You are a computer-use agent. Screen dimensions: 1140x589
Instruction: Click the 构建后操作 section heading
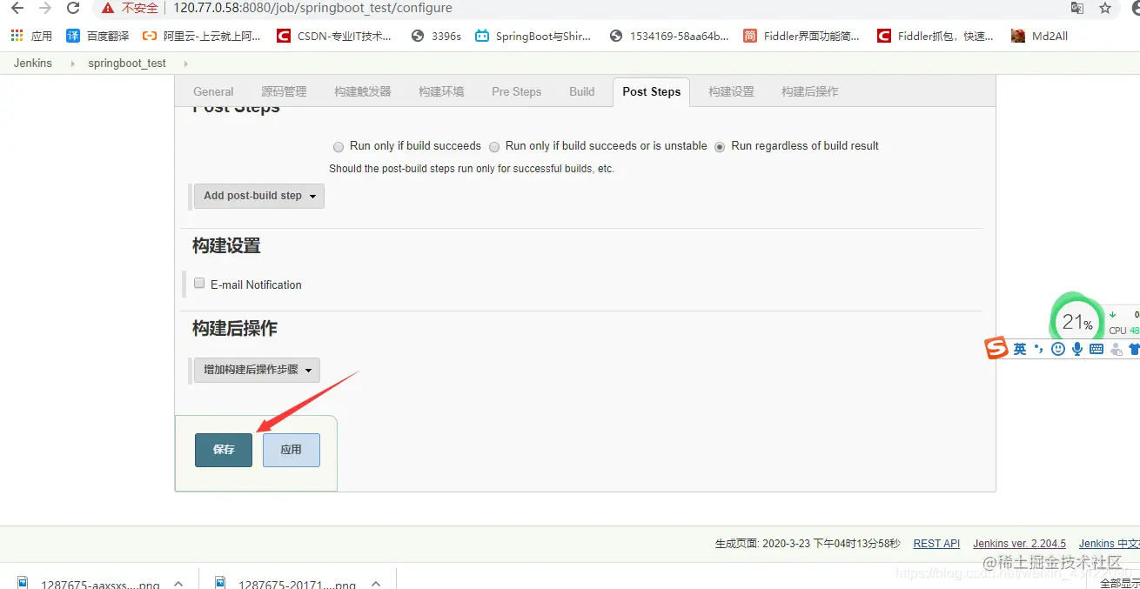click(235, 329)
